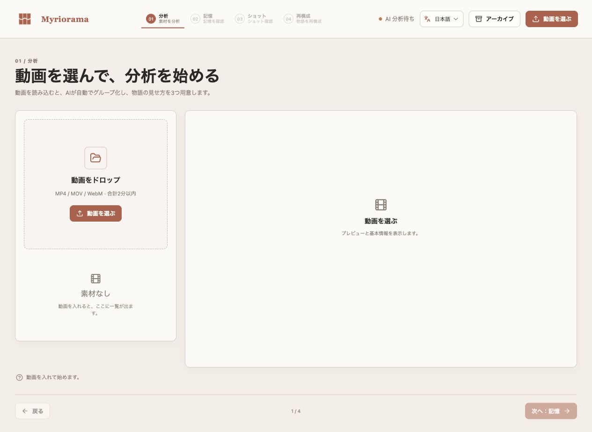Click the AI 分析待ち status indicator
Screen dimensions: 592x432
tap(396, 19)
